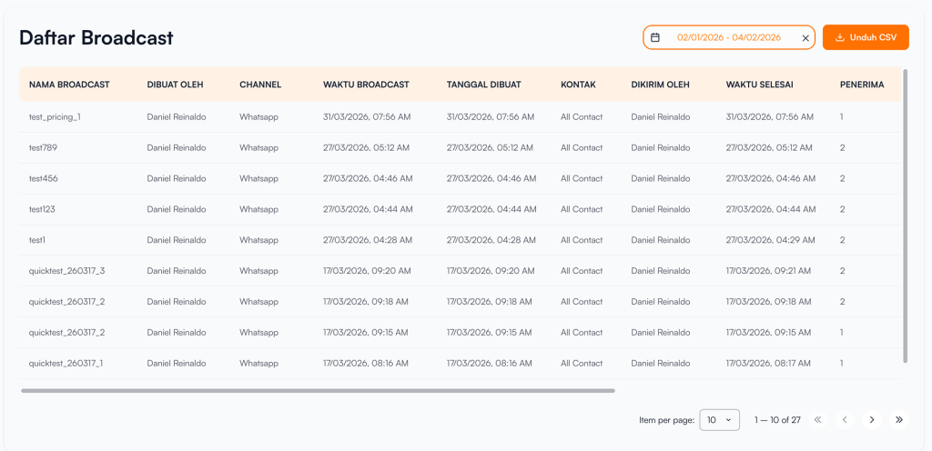Click the date range input field
932x451 pixels.
click(x=728, y=37)
